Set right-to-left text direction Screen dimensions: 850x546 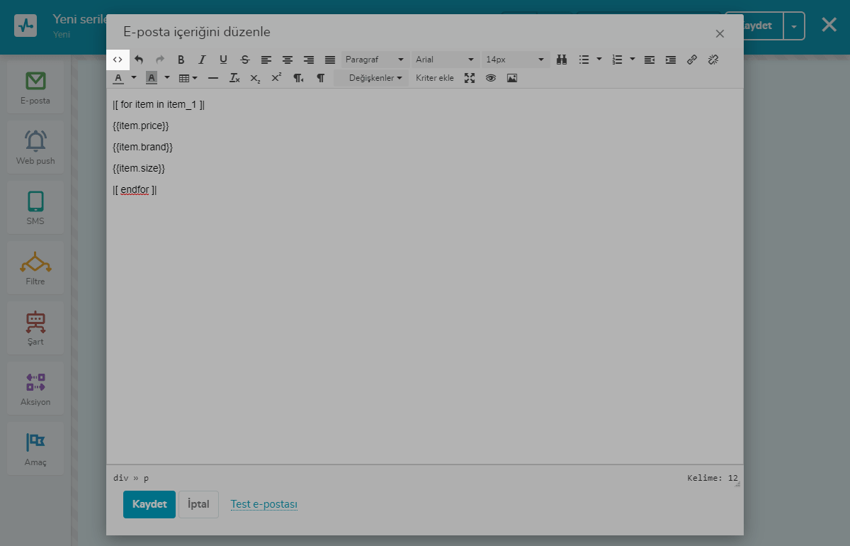click(x=299, y=78)
